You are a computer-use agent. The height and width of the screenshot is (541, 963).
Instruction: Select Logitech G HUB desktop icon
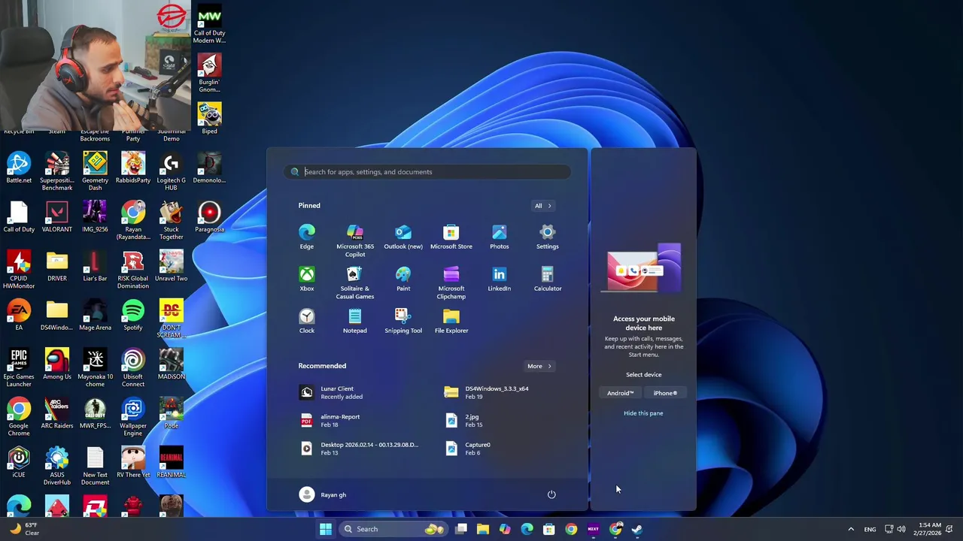pos(171,171)
